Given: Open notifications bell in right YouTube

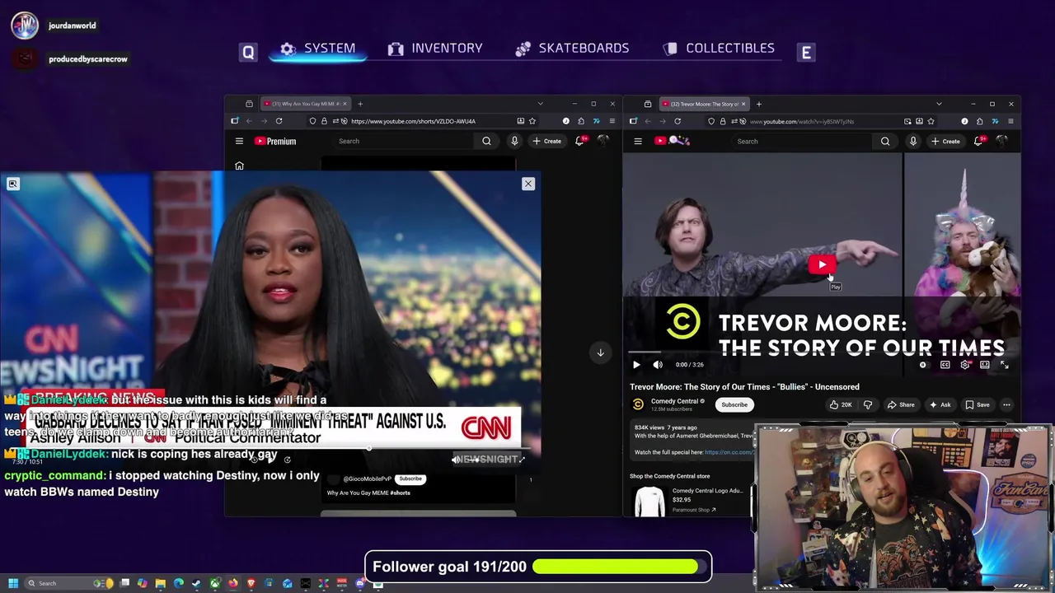Looking at the screenshot, I should [x=978, y=141].
